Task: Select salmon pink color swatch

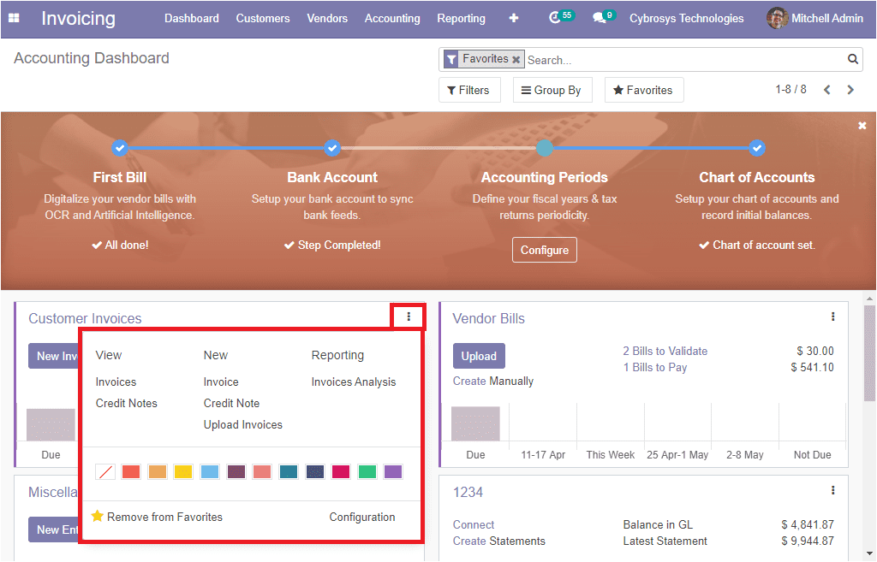Action: pyautogui.click(x=262, y=471)
